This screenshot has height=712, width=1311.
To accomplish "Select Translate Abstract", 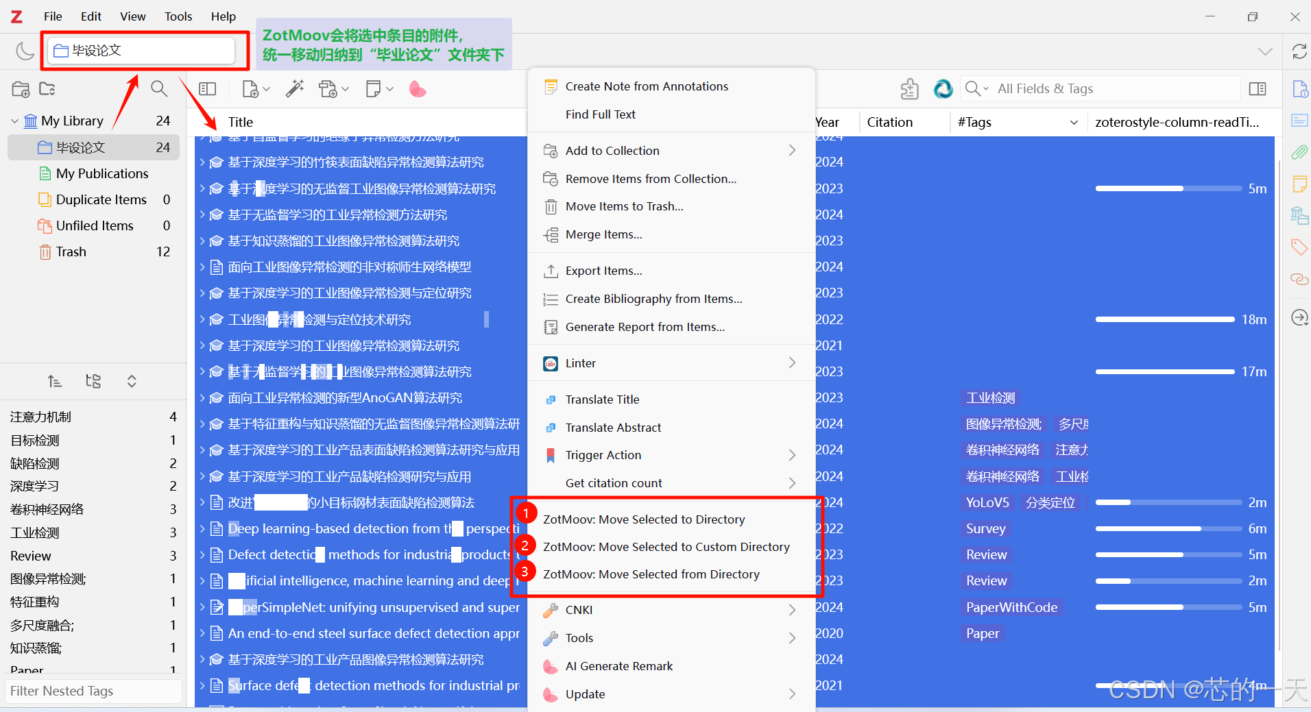I will pos(613,428).
